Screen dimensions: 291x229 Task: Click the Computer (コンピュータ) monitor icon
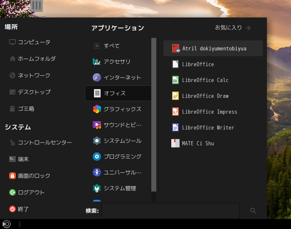point(12,42)
